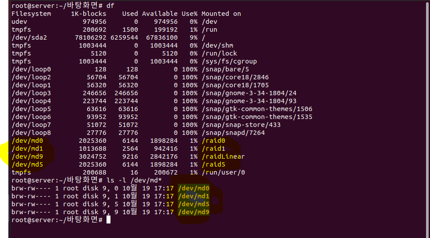The width and height of the screenshot is (430, 238).
Task: Click '/dev/md1' in the ls -l output
Action: [x=194, y=196]
